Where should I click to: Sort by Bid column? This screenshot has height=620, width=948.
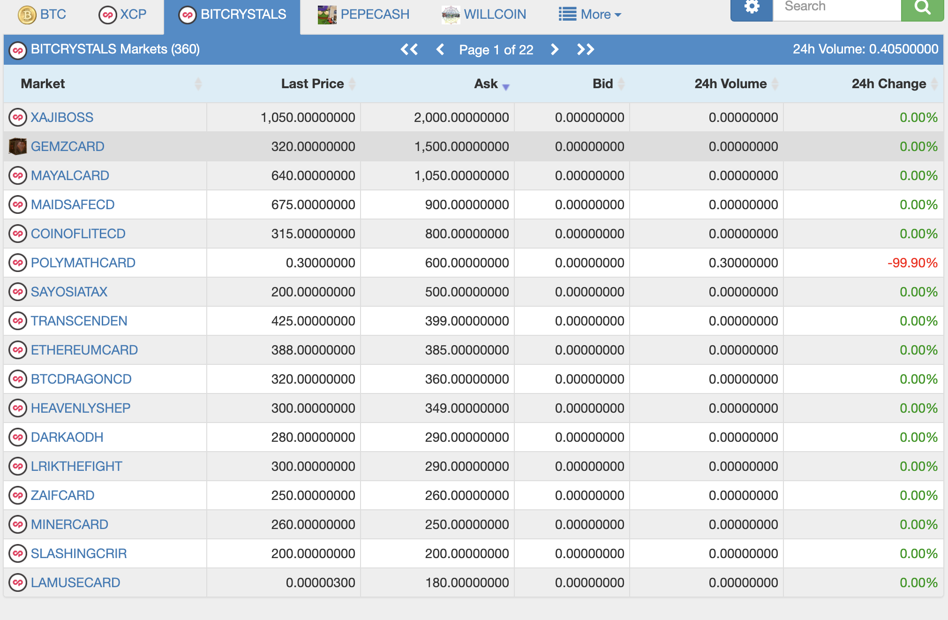click(572, 84)
